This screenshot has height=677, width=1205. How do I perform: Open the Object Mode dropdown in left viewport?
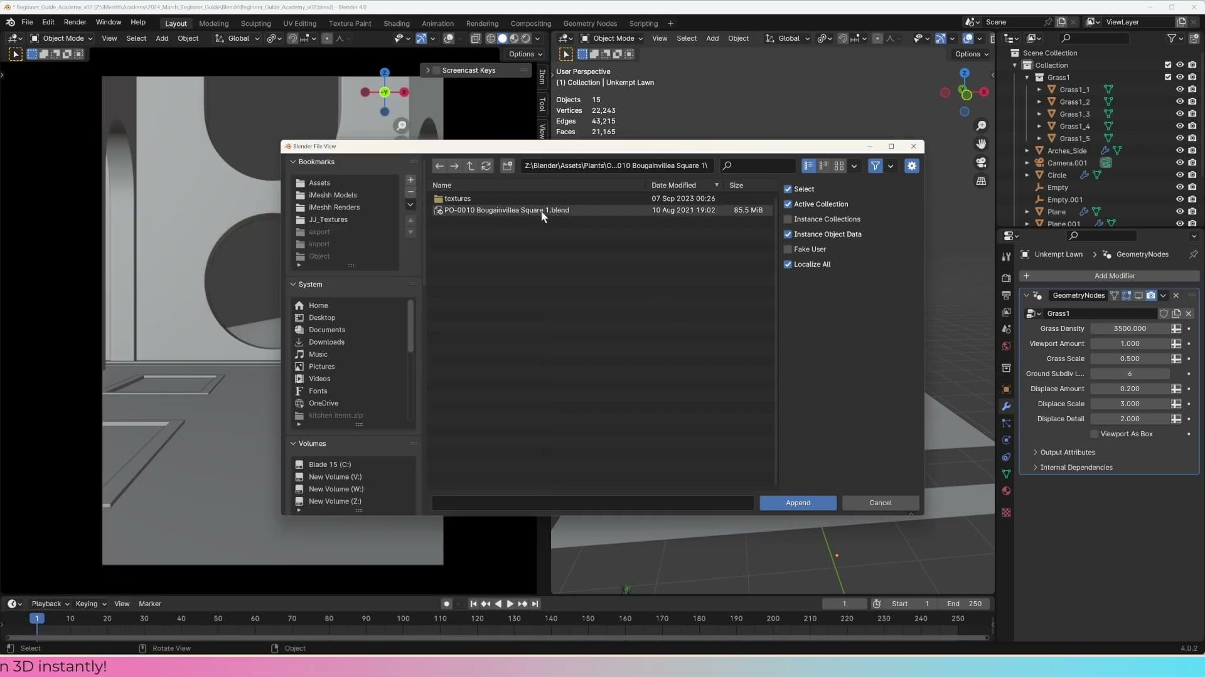pos(62,38)
